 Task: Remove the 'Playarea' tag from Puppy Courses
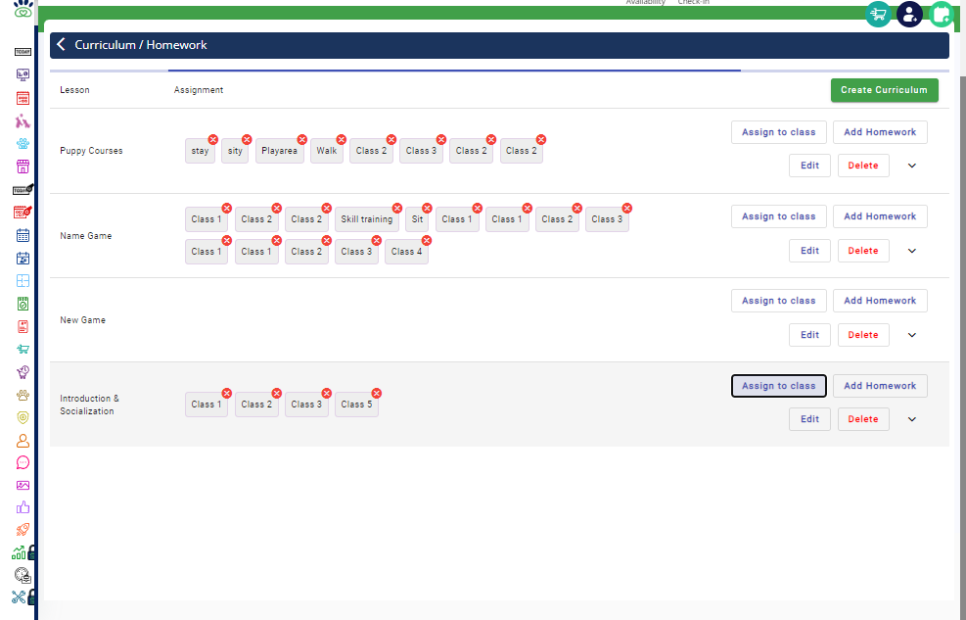tap(301, 140)
